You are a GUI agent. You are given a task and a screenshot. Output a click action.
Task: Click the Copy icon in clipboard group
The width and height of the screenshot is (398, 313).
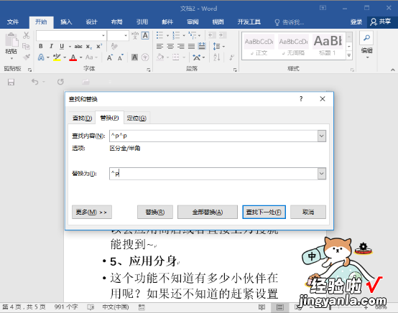pos(26,46)
